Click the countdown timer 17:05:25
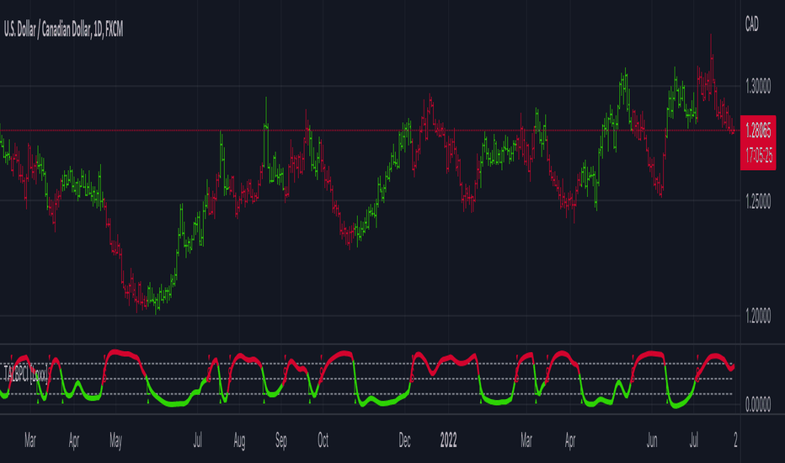The height and width of the screenshot is (463, 785). 758,157
